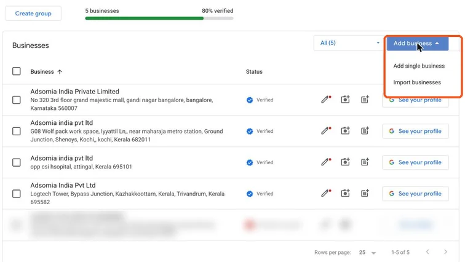
Task: Edit pencil icon for attingal Adsomia india pvt ltd
Action: pos(325,162)
